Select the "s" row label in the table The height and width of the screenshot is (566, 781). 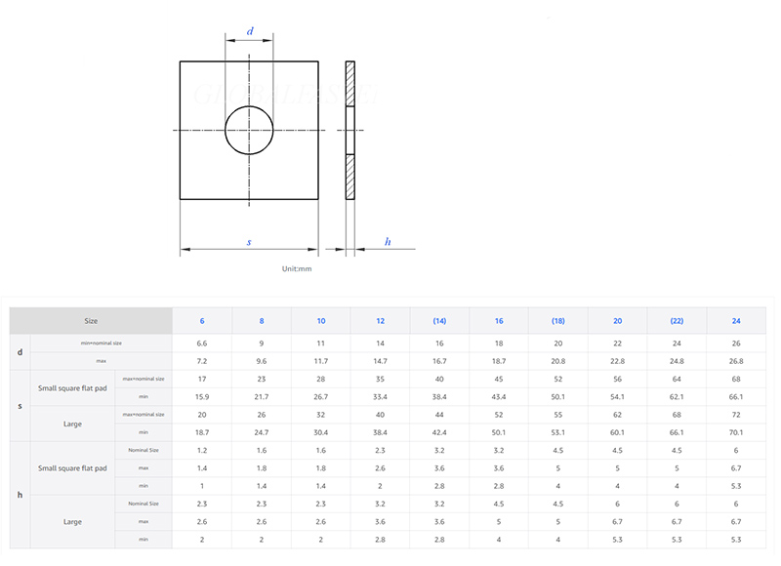[x=21, y=405]
